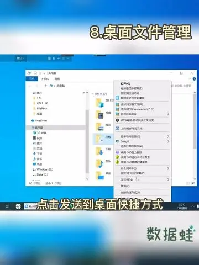Switch to details view icon in status bar
Image resolution: width=199 pixels, height=265 pixels.
click(x=188, y=183)
